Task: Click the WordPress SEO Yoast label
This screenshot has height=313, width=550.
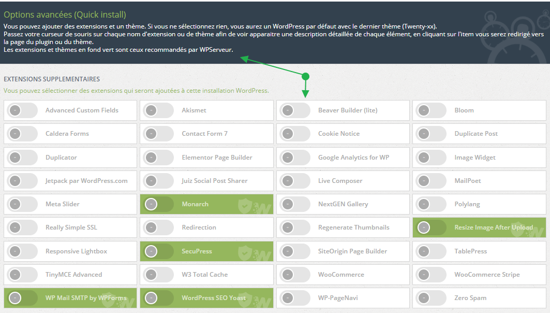Action: click(x=214, y=298)
